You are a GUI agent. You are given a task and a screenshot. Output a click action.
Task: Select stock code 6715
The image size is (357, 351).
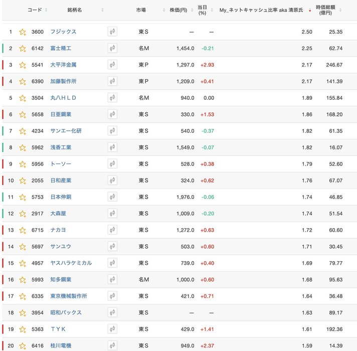[x=37, y=230]
